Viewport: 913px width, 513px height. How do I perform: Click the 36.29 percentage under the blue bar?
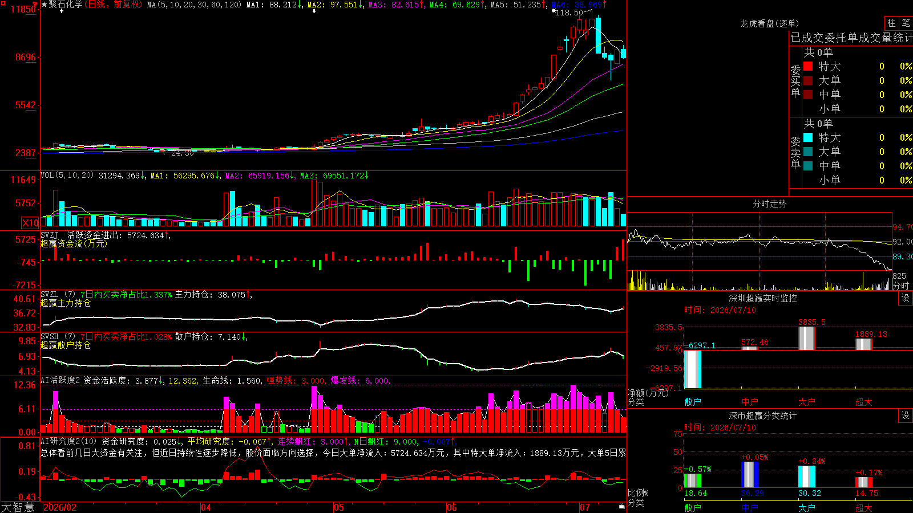(x=753, y=493)
